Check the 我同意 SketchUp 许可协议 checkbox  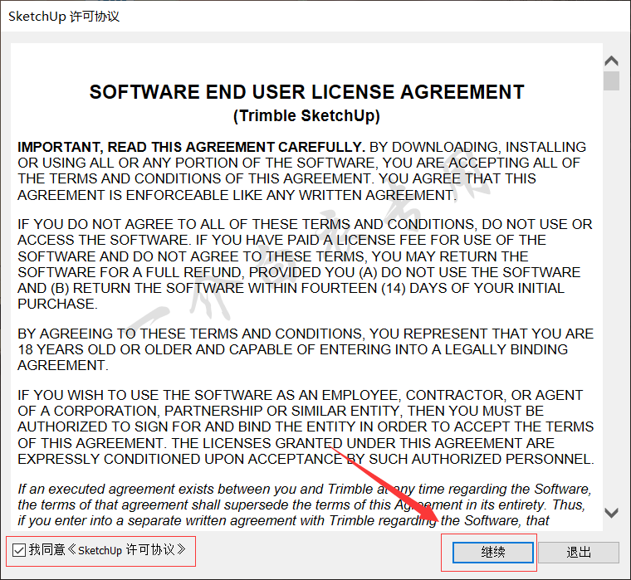tap(18, 550)
